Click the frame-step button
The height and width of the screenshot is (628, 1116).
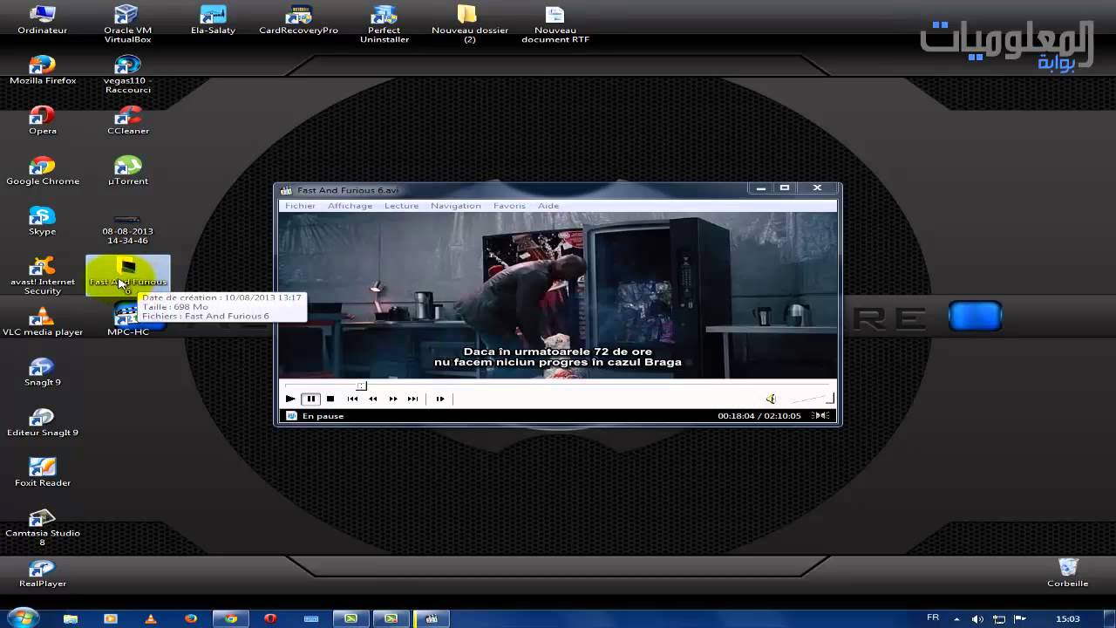[x=439, y=399]
